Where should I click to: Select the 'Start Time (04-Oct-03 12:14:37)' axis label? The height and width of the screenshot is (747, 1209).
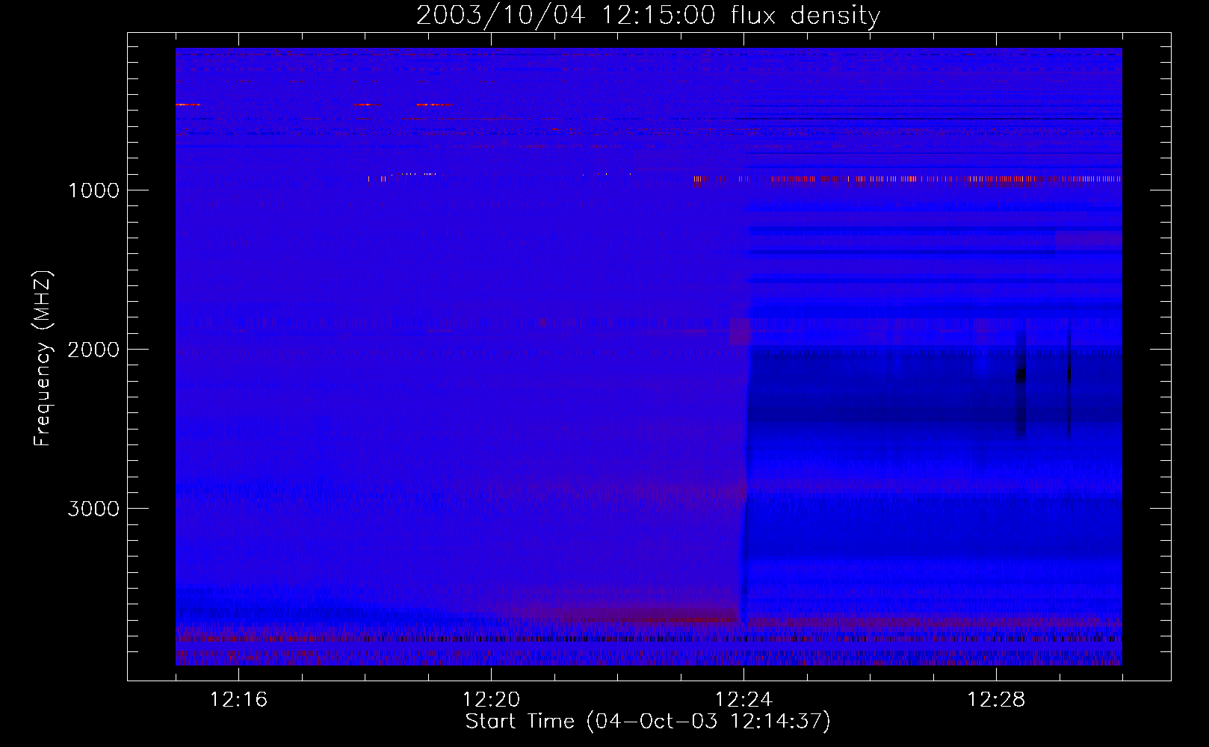click(x=648, y=722)
